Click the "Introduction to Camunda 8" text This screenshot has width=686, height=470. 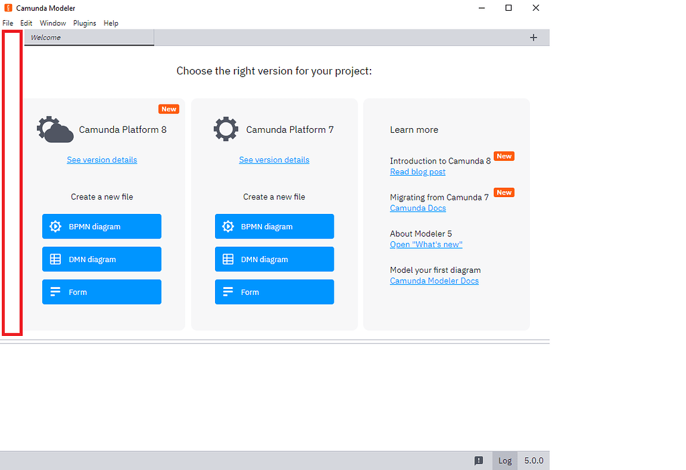pos(440,161)
